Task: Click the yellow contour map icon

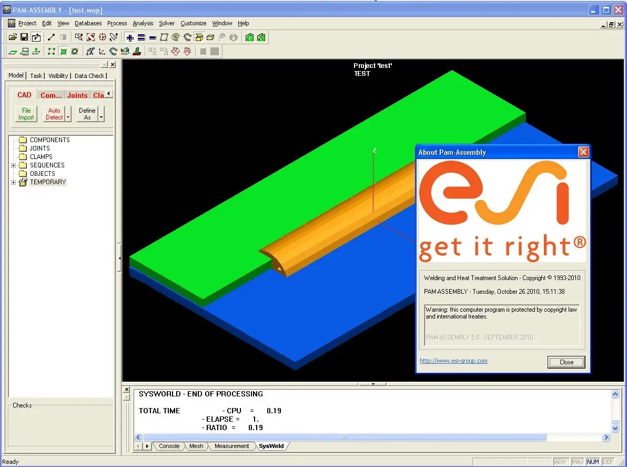Action: click(x=176, y=37)
